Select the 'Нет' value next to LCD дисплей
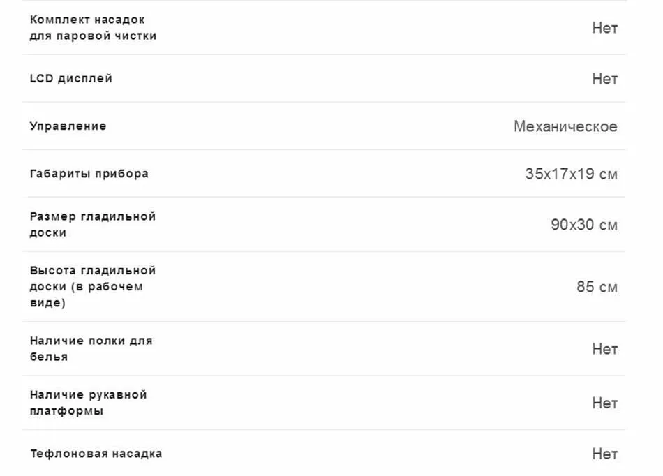This screenshot has width=663, height=476. click(x=604, y=79)
